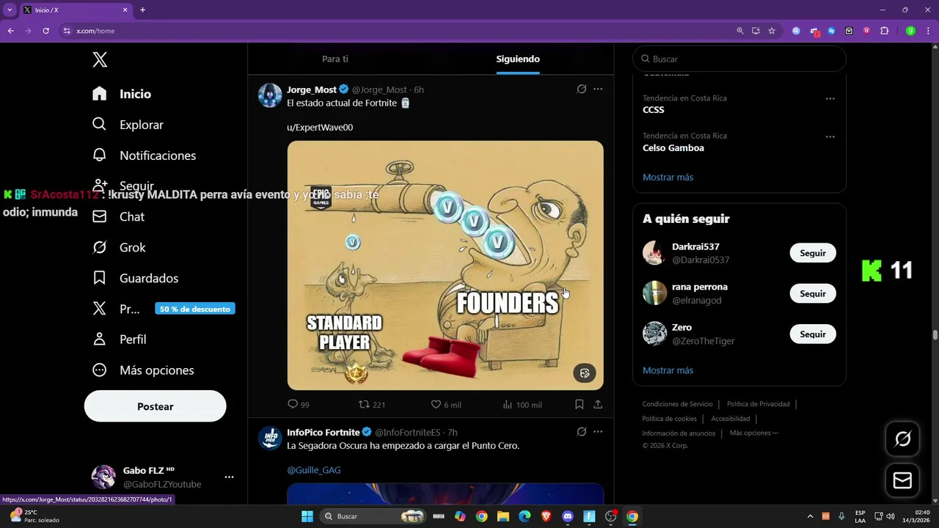Click the X logo in the sidebar

[x=100, y=59]
